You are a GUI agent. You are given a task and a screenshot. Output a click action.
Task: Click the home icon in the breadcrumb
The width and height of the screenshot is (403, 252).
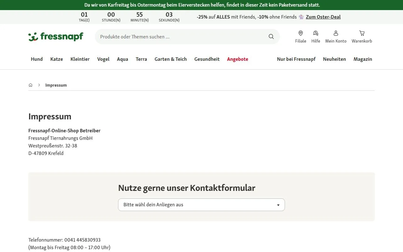point(31,85)
